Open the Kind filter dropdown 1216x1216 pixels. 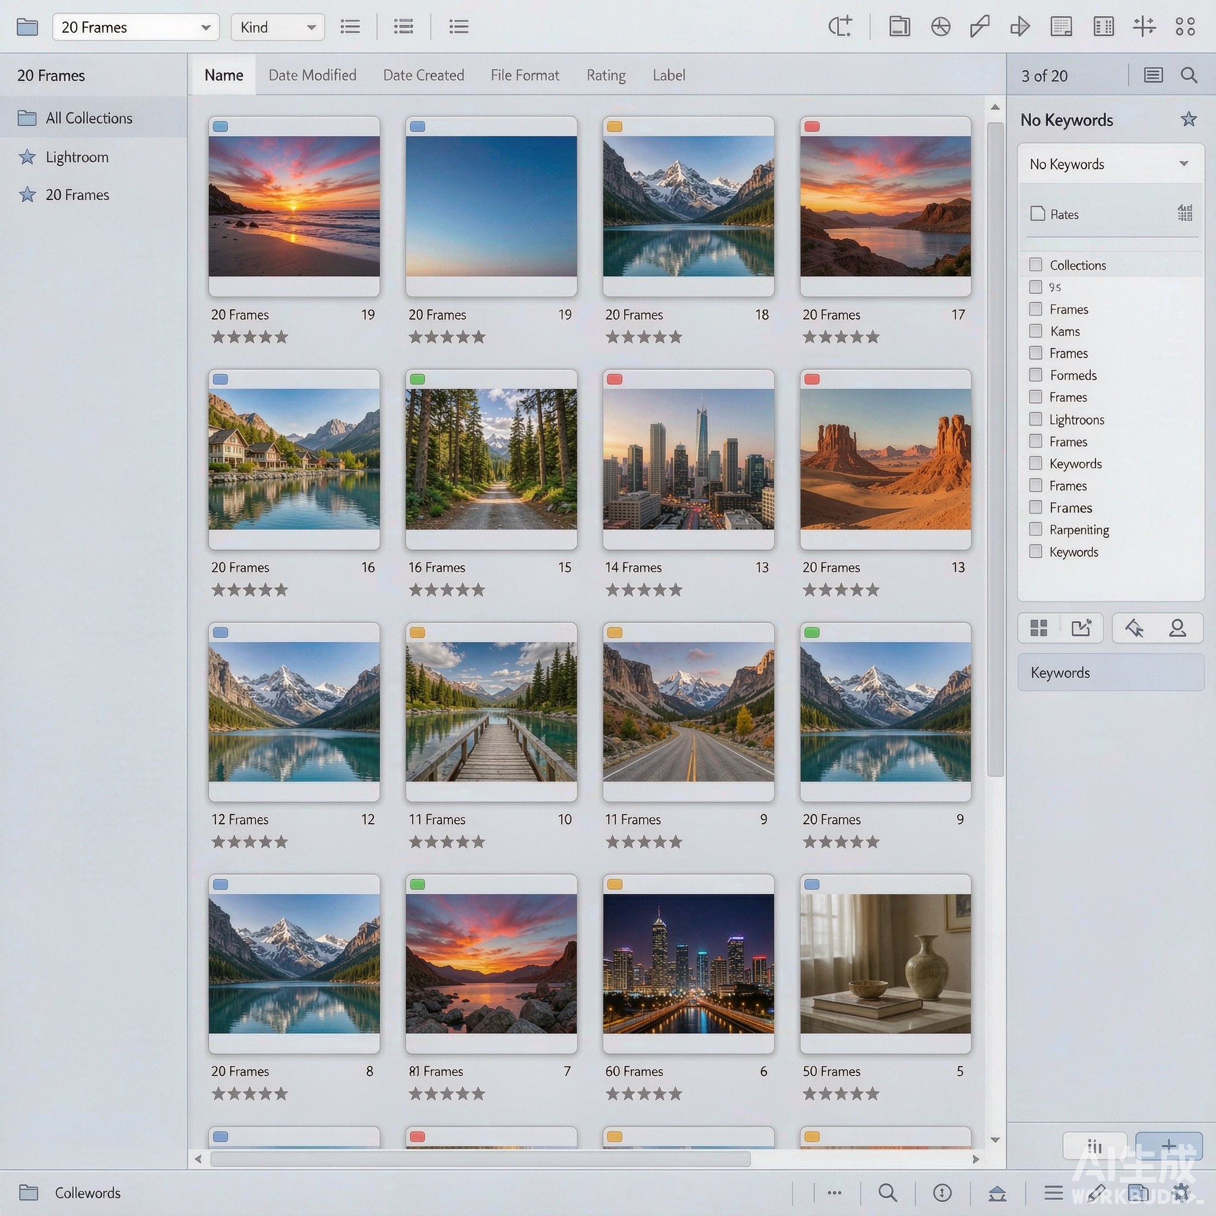[277, 27]
